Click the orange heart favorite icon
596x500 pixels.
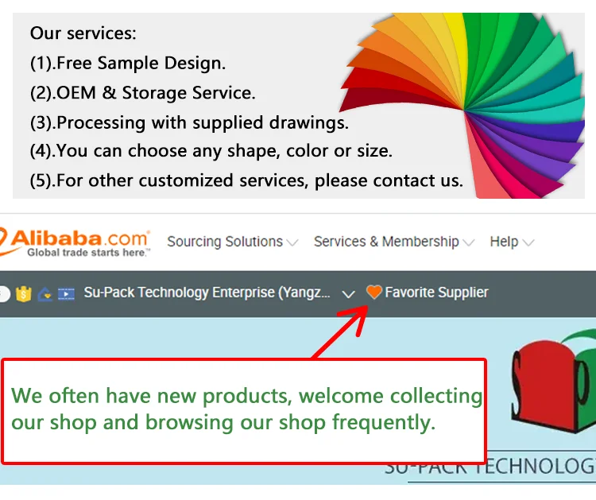[x=373, y=292]
